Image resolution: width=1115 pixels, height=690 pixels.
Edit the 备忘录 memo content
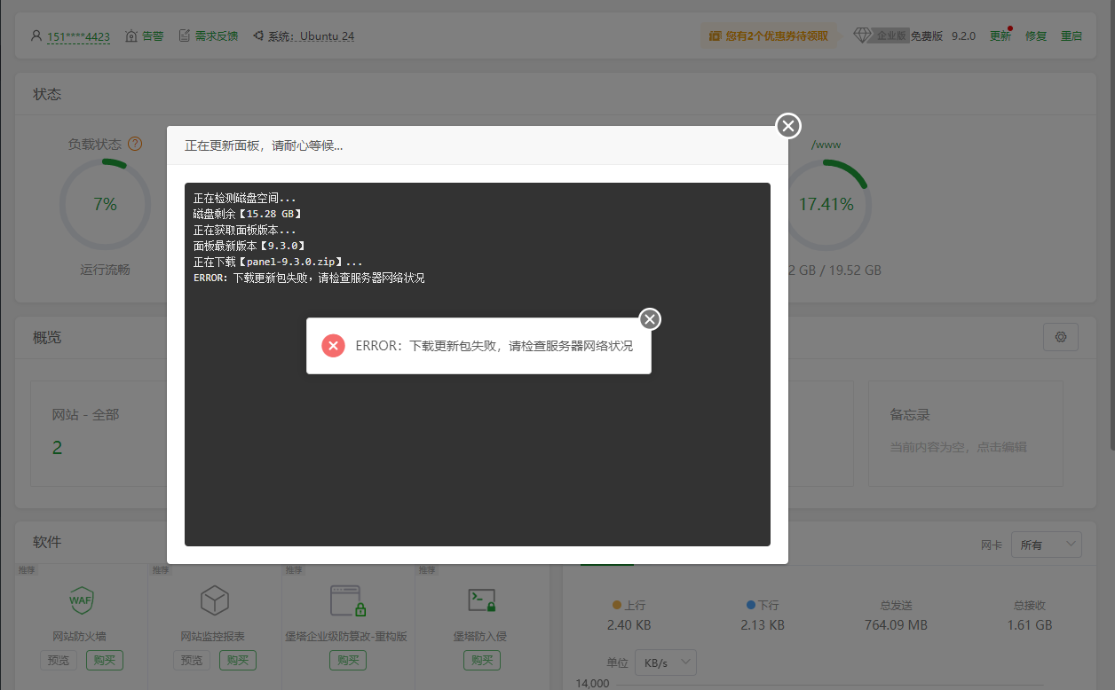coord(959,447)
